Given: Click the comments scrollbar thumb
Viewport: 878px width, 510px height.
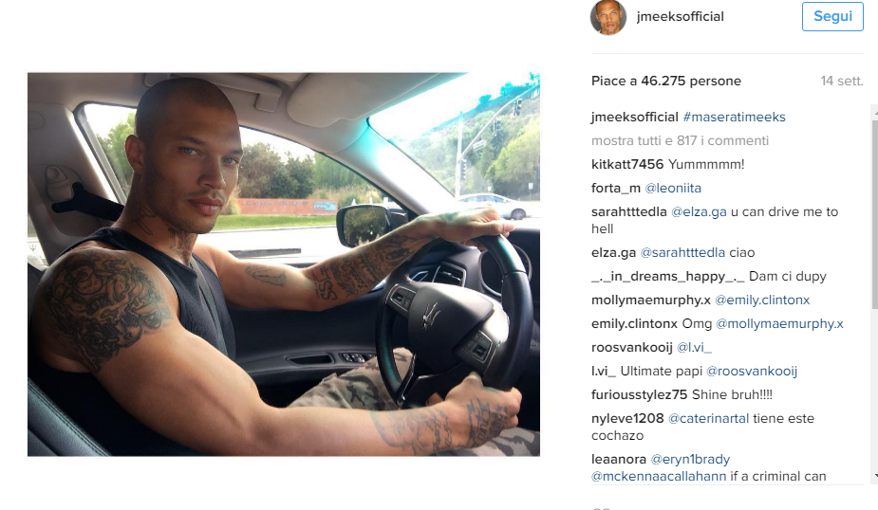Looking at the screenshot, I should [x=874, y=214].
